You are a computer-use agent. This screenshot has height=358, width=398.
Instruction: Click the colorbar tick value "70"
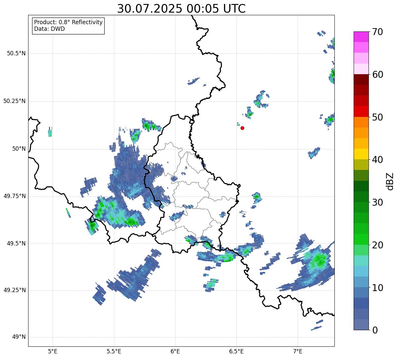tap(377, 32)
